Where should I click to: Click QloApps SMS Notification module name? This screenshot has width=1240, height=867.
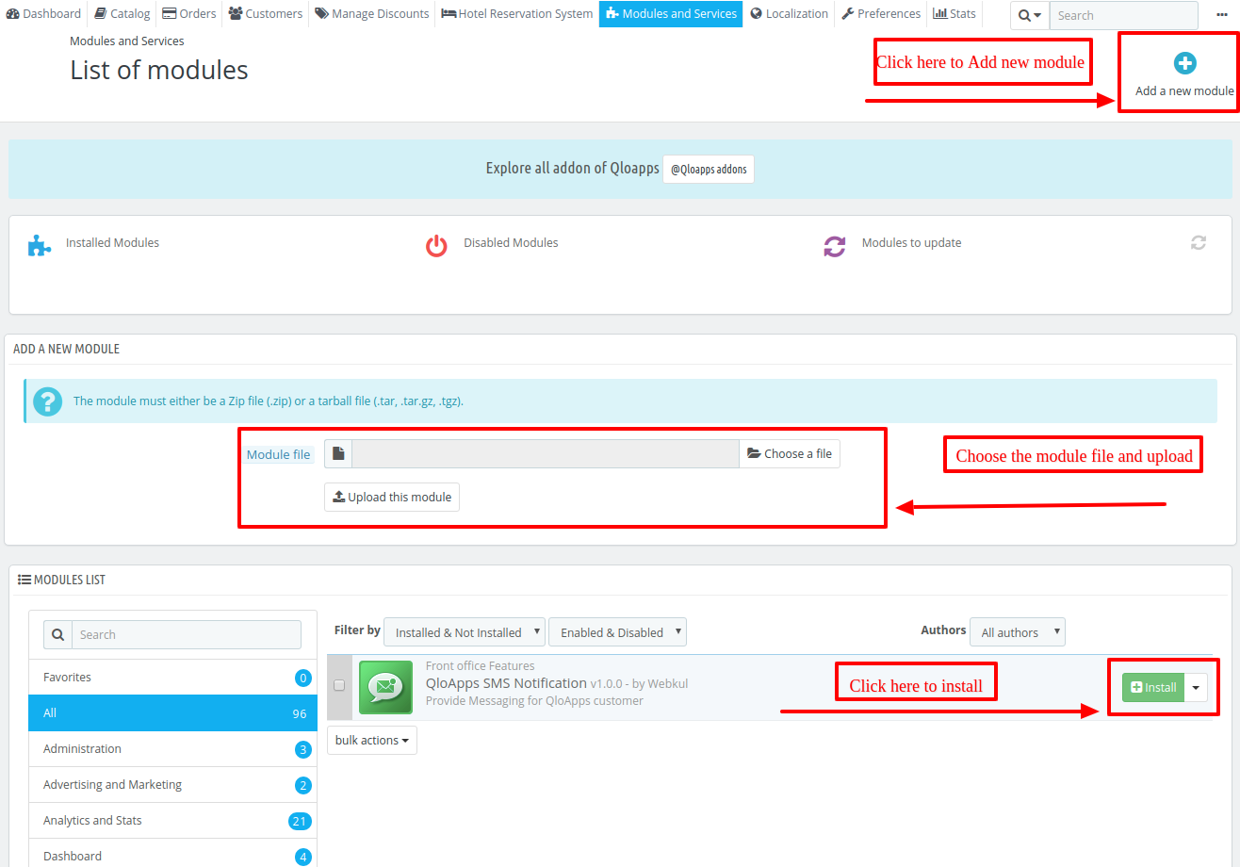click(x=506, y=682)
